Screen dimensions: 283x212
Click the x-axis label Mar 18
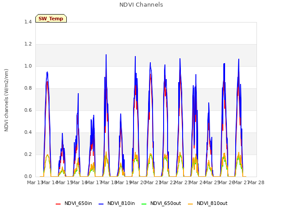click(109, 182)
